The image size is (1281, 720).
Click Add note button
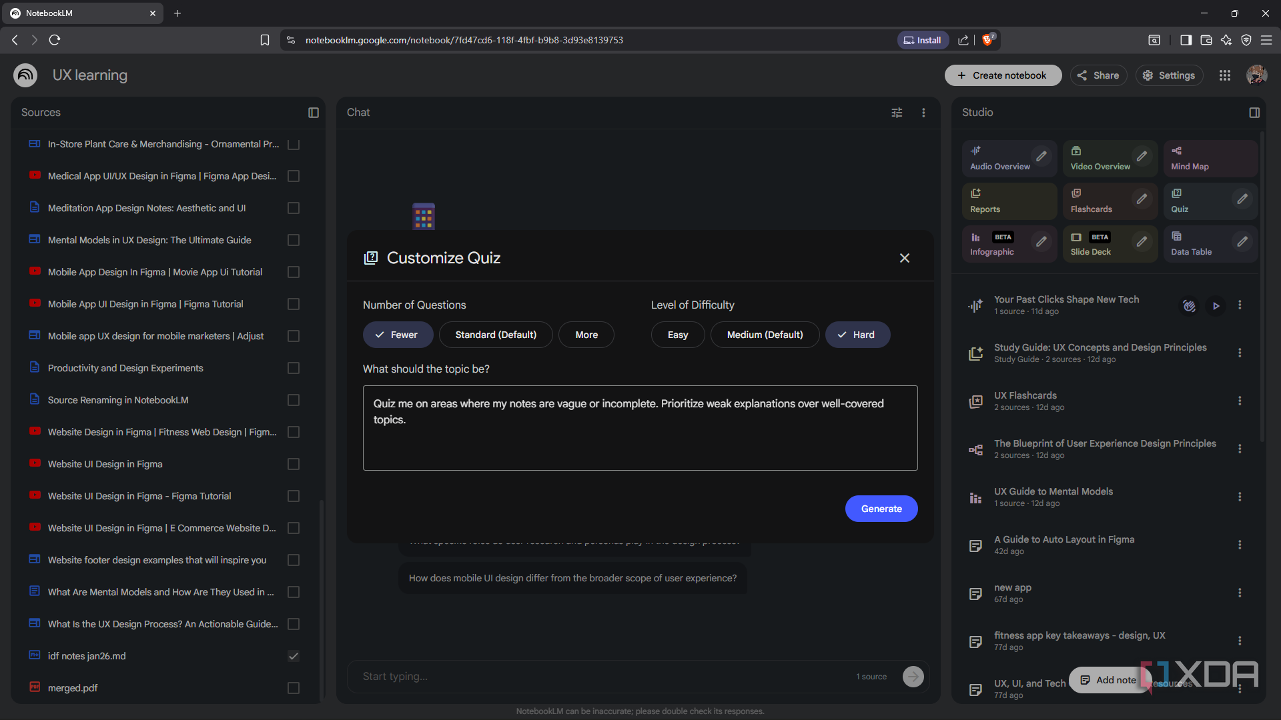pyautogui.click(x=1108, y=680)
